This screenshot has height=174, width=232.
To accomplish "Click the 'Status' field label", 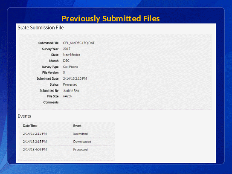I will click(54, 84).
